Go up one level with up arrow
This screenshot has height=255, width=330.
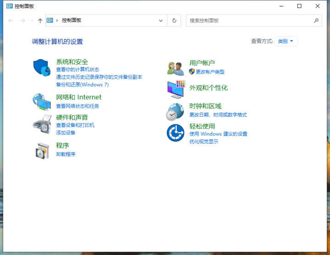pos(40,21)
